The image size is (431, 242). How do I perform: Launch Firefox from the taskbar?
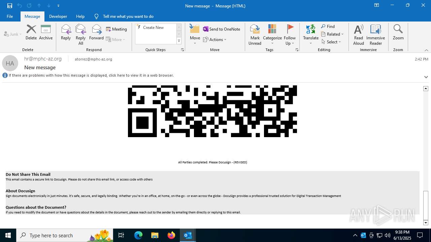coord(171,235)
